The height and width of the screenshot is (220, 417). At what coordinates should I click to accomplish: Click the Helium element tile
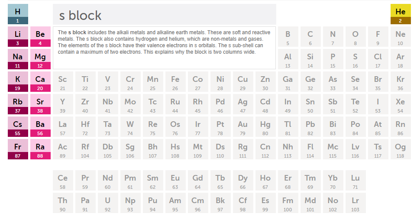(x=401, y=14)
